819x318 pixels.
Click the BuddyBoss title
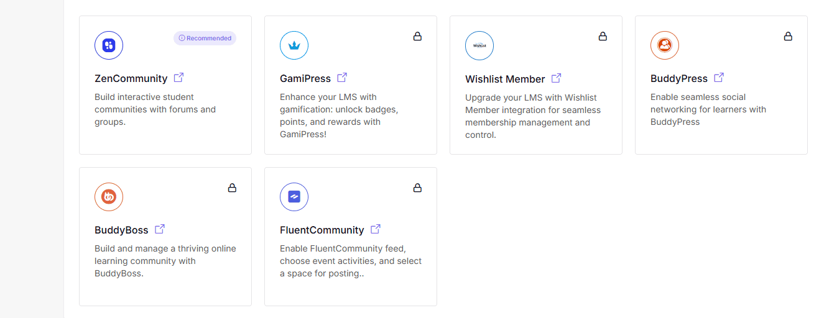(x=121, y=230)
